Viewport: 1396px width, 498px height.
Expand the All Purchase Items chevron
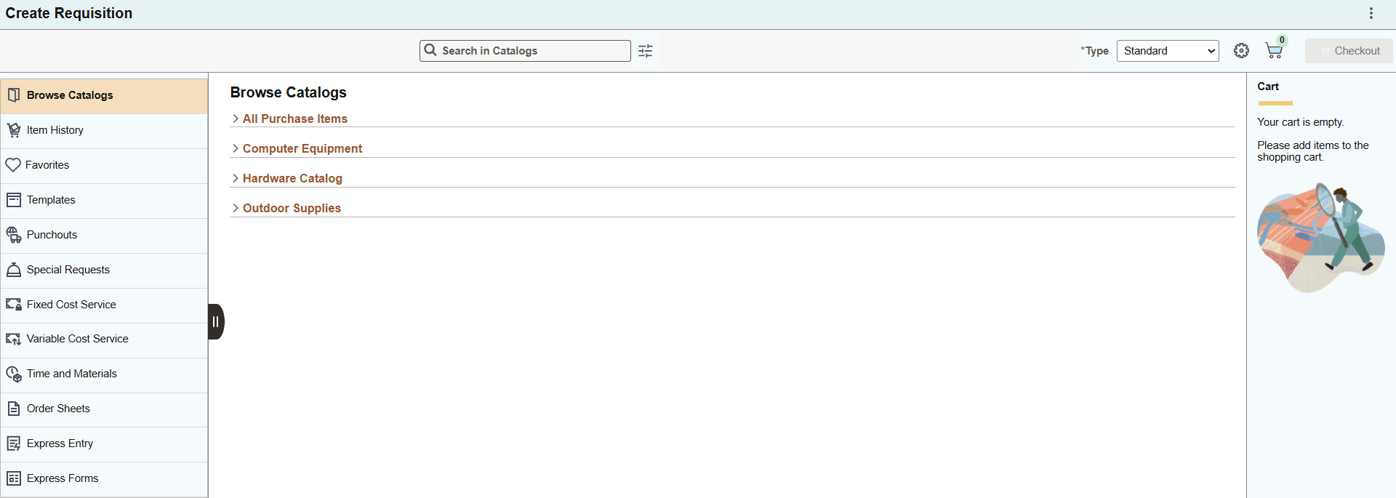click(x=236, y=119)
